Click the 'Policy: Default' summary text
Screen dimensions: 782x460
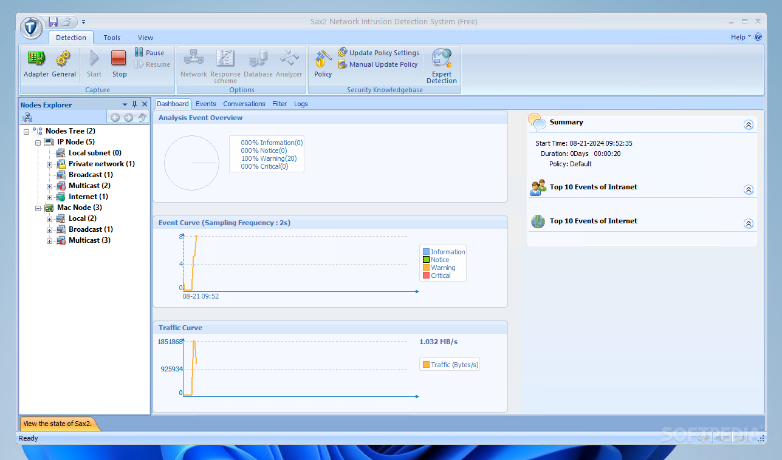[570, 164]
